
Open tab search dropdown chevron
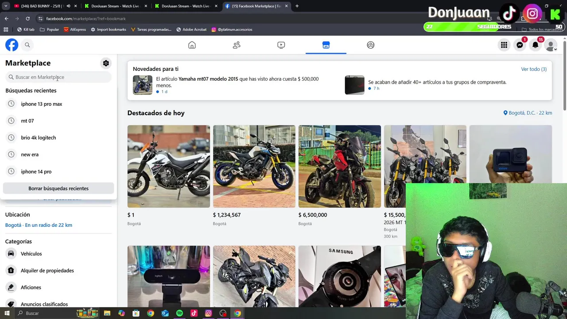tap(6, 6)
